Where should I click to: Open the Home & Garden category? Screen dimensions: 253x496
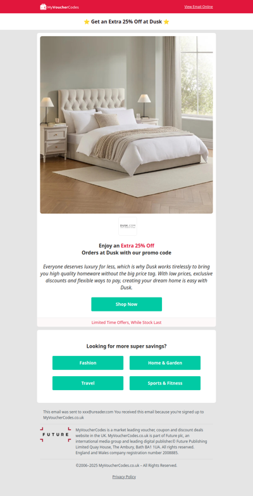coord(165,363)
